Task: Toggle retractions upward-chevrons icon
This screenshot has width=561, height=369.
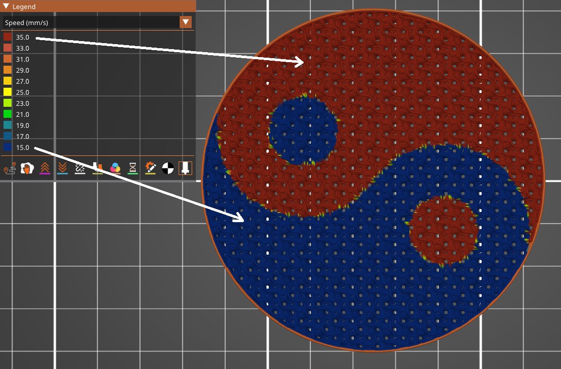Action: (x=45, y=168)
